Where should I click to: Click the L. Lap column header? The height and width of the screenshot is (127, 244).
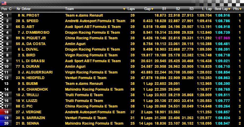207,9
